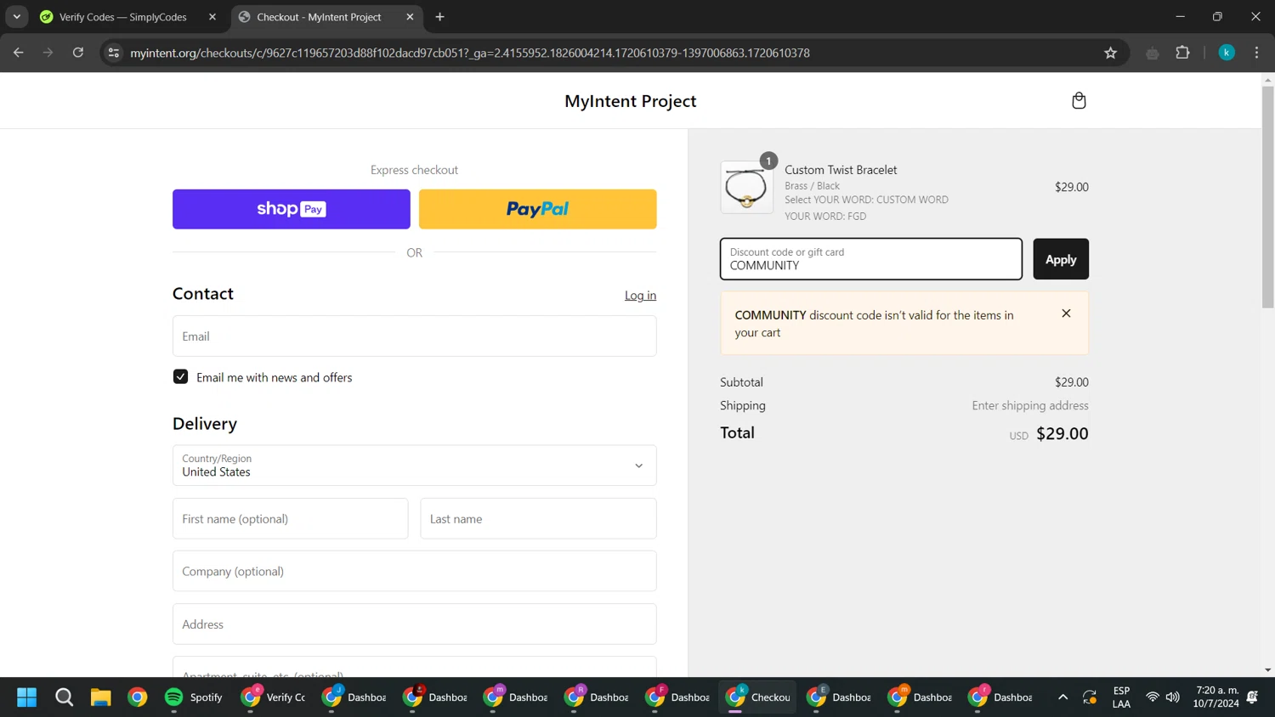1275x717 pixels.
Task: Open the ESP LAA language switcher
Action: pos(1121,697)
